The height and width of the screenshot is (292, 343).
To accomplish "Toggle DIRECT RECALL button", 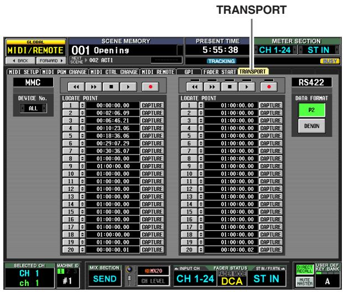I will (304, 269).
